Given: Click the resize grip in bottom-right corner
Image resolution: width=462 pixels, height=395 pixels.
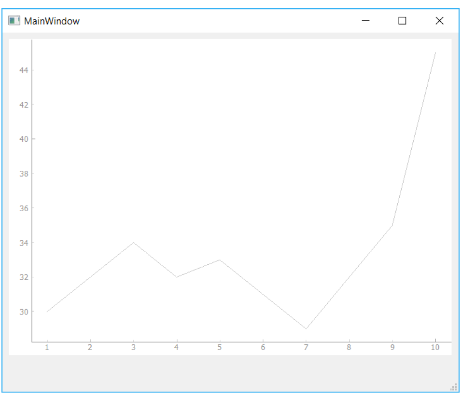Looking at the screenshot, I should (x=453, y=387).
